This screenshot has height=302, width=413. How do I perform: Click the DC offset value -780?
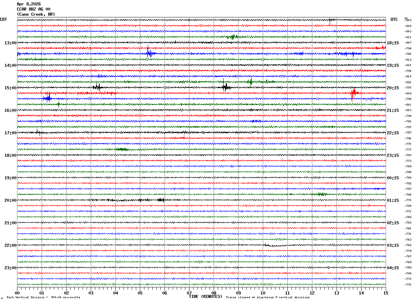pyautogui.click(x=408, y=54)
